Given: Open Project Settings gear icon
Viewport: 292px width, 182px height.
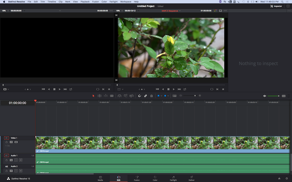Looking at the screenshot, I should [287, 178].
